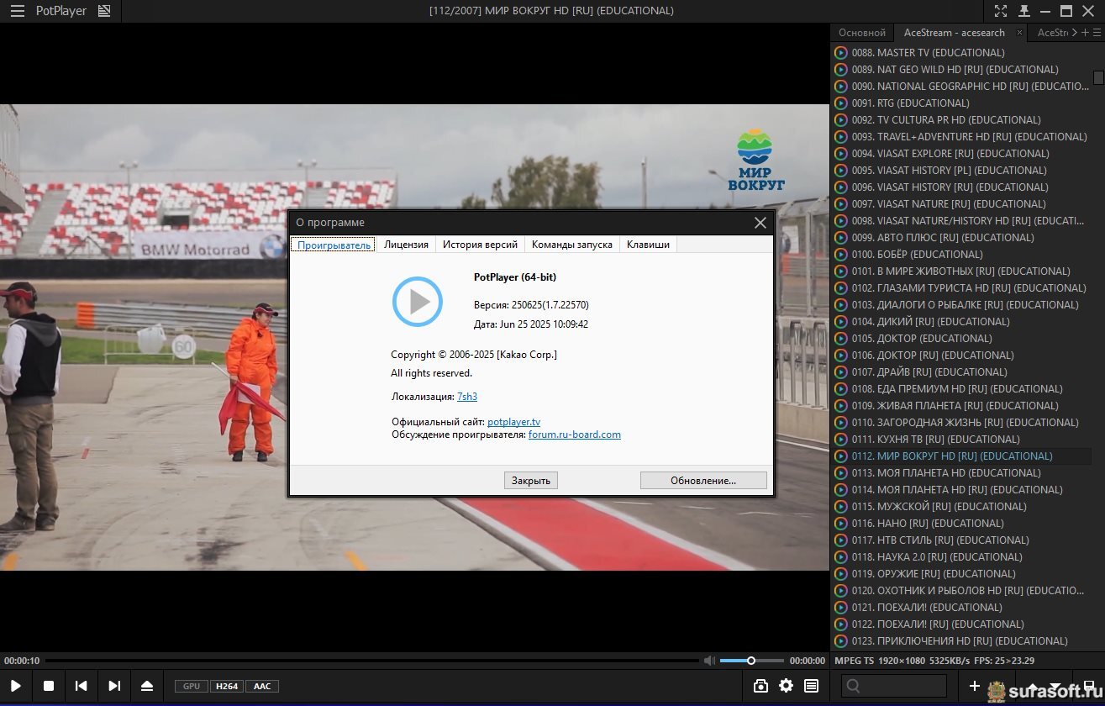
Task: Click the Закрыть button
Action: pyautogui.click(x=531, y=481)
